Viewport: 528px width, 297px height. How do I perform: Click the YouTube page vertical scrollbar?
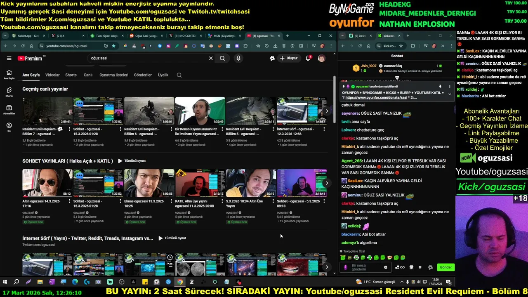334,100
